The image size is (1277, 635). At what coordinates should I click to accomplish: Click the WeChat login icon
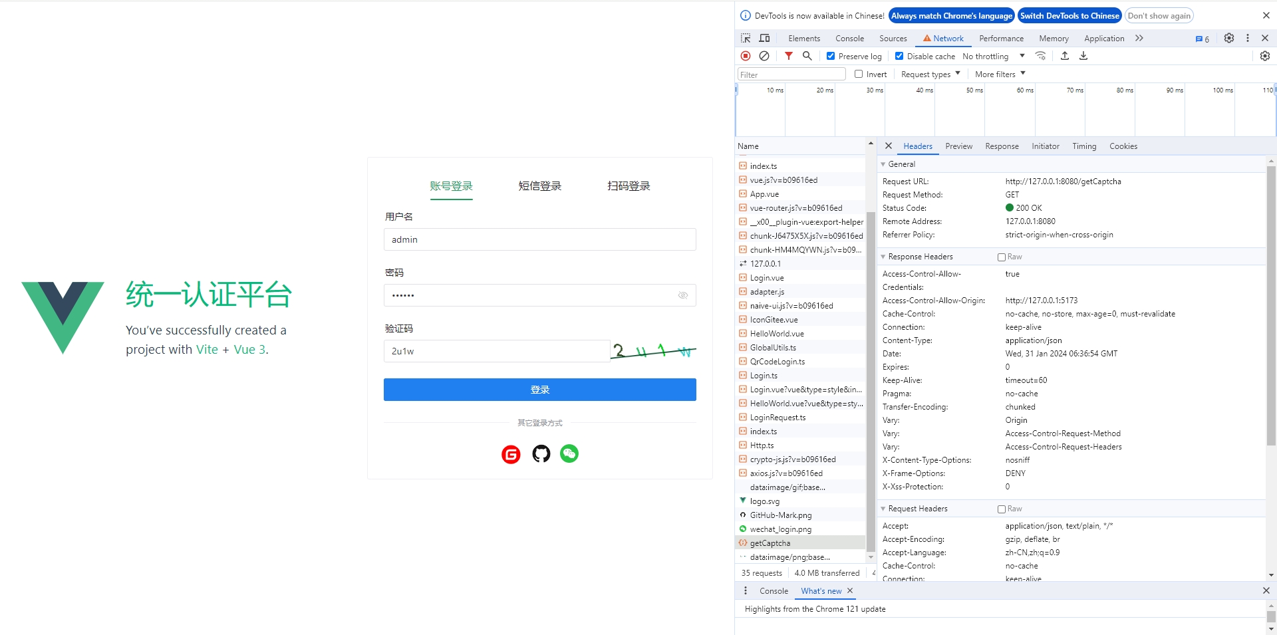(569, 453)
